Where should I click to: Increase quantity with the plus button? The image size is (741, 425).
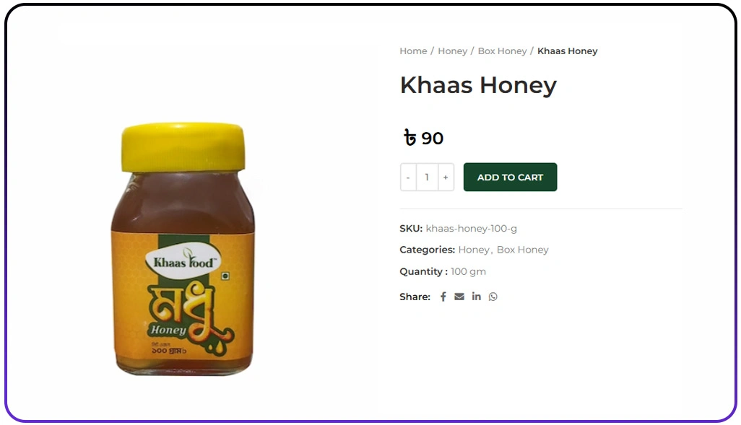click(446, 177)
